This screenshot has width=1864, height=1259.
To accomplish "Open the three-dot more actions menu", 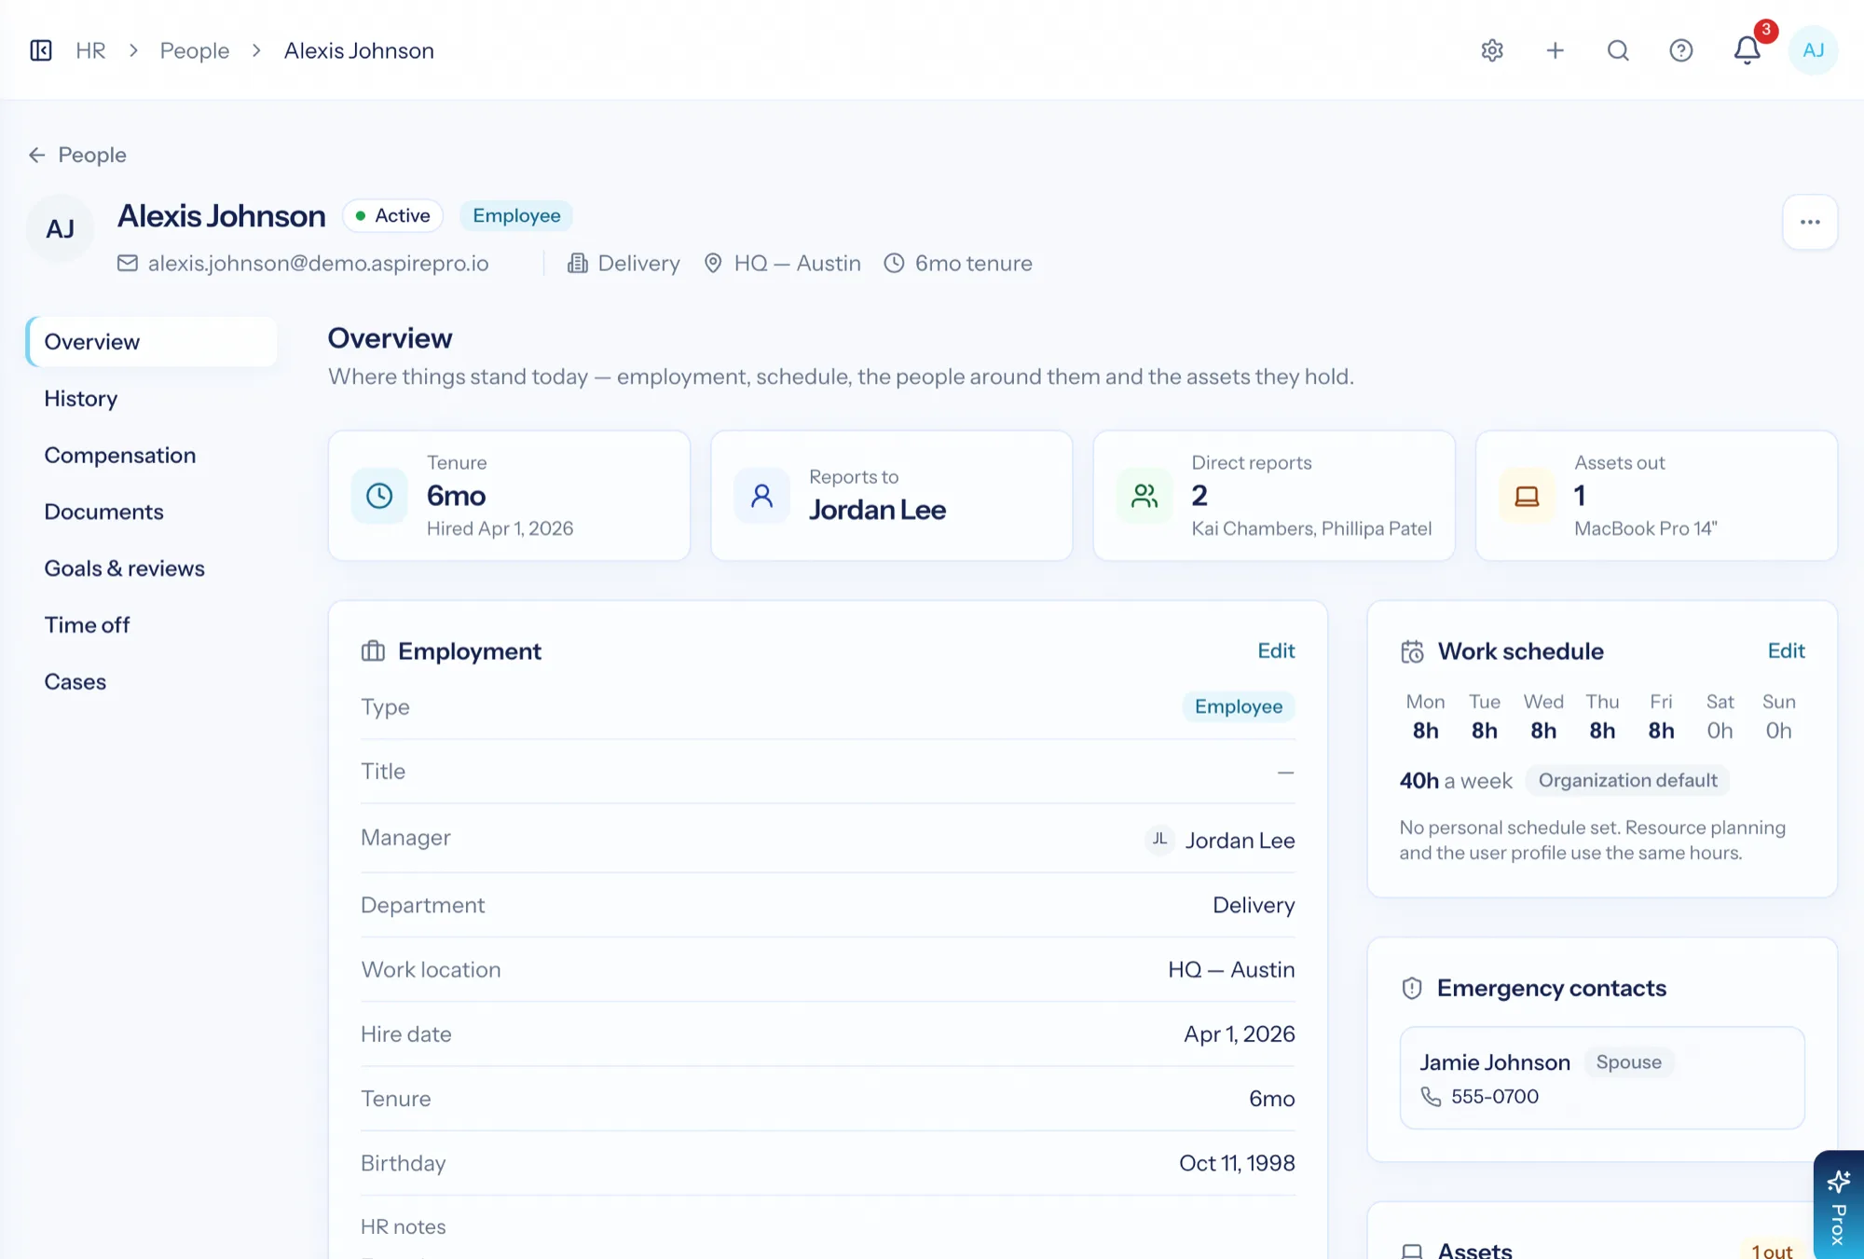I will point(1810,222).
